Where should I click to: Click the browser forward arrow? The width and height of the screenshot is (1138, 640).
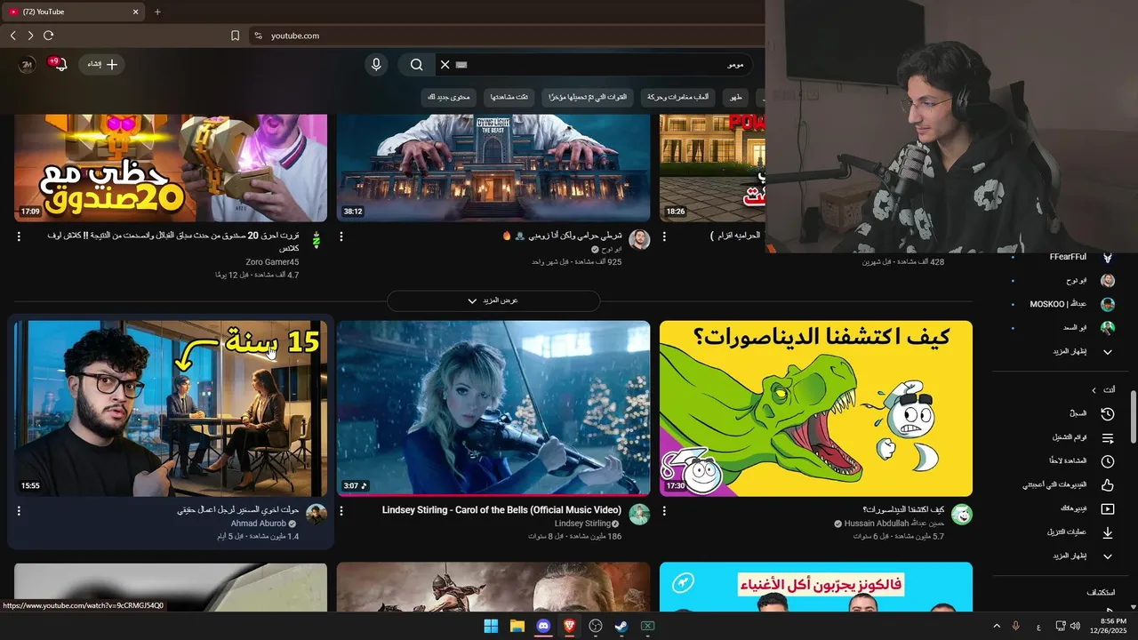click(x=30, y=36)
